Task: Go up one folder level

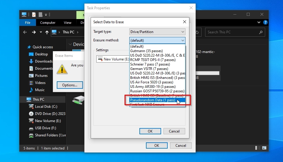Action: [x=47, y=32]
